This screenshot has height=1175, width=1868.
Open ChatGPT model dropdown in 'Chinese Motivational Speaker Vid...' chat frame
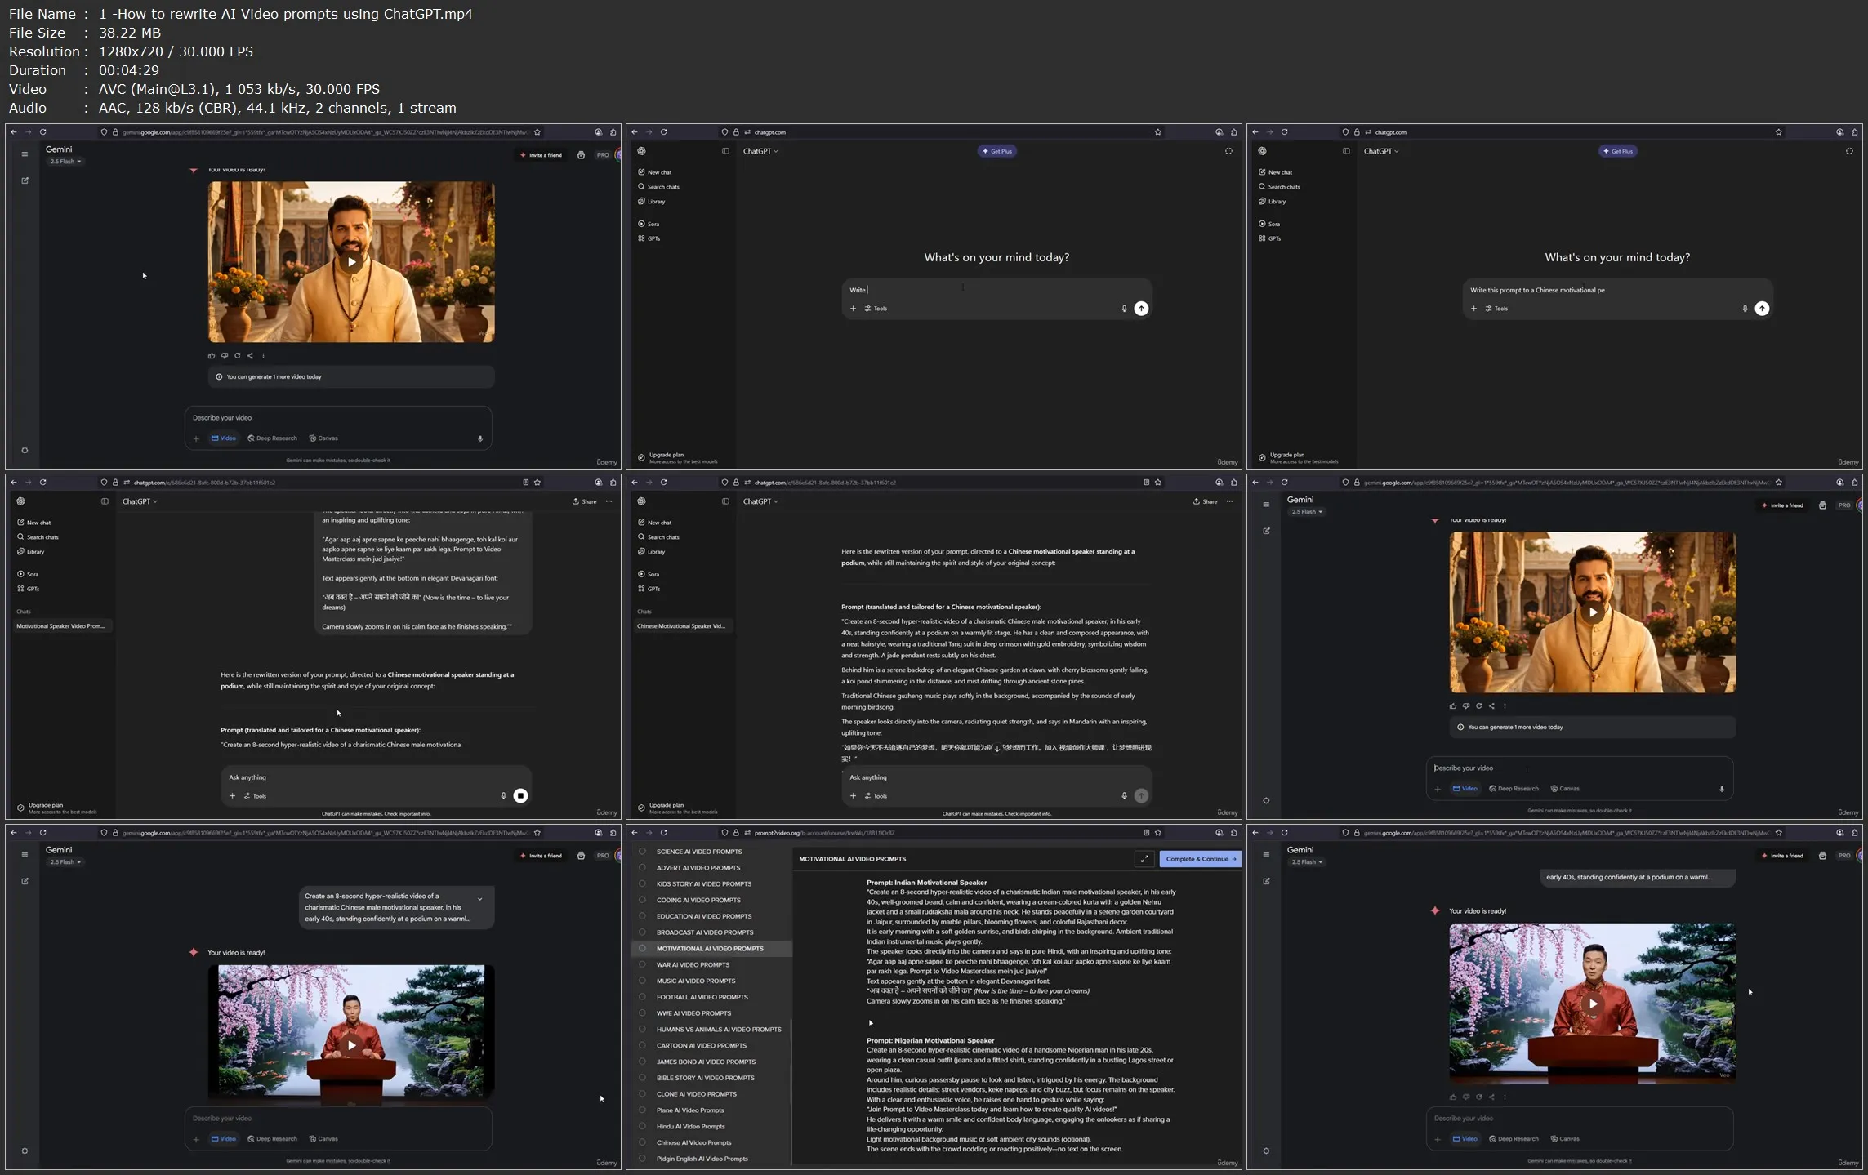click(x=760, y=501)
